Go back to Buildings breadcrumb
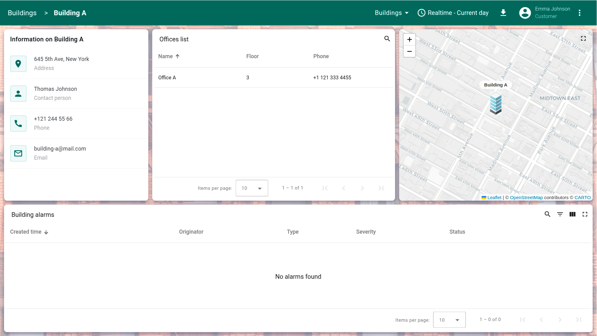 [22, 13]
